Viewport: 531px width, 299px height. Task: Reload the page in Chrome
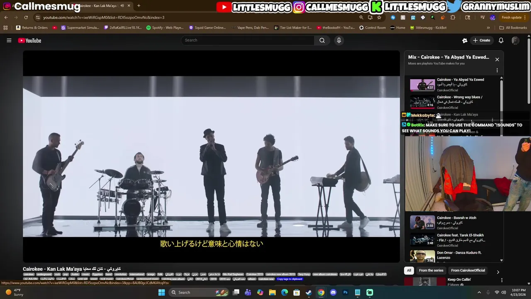26,17
